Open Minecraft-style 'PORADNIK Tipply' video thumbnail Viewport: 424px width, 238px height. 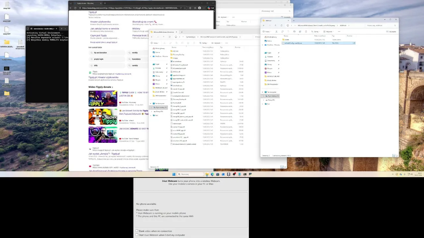tap(103, 117)
